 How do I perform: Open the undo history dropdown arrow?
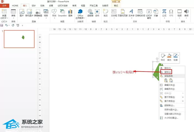click(x=9, y=26)
